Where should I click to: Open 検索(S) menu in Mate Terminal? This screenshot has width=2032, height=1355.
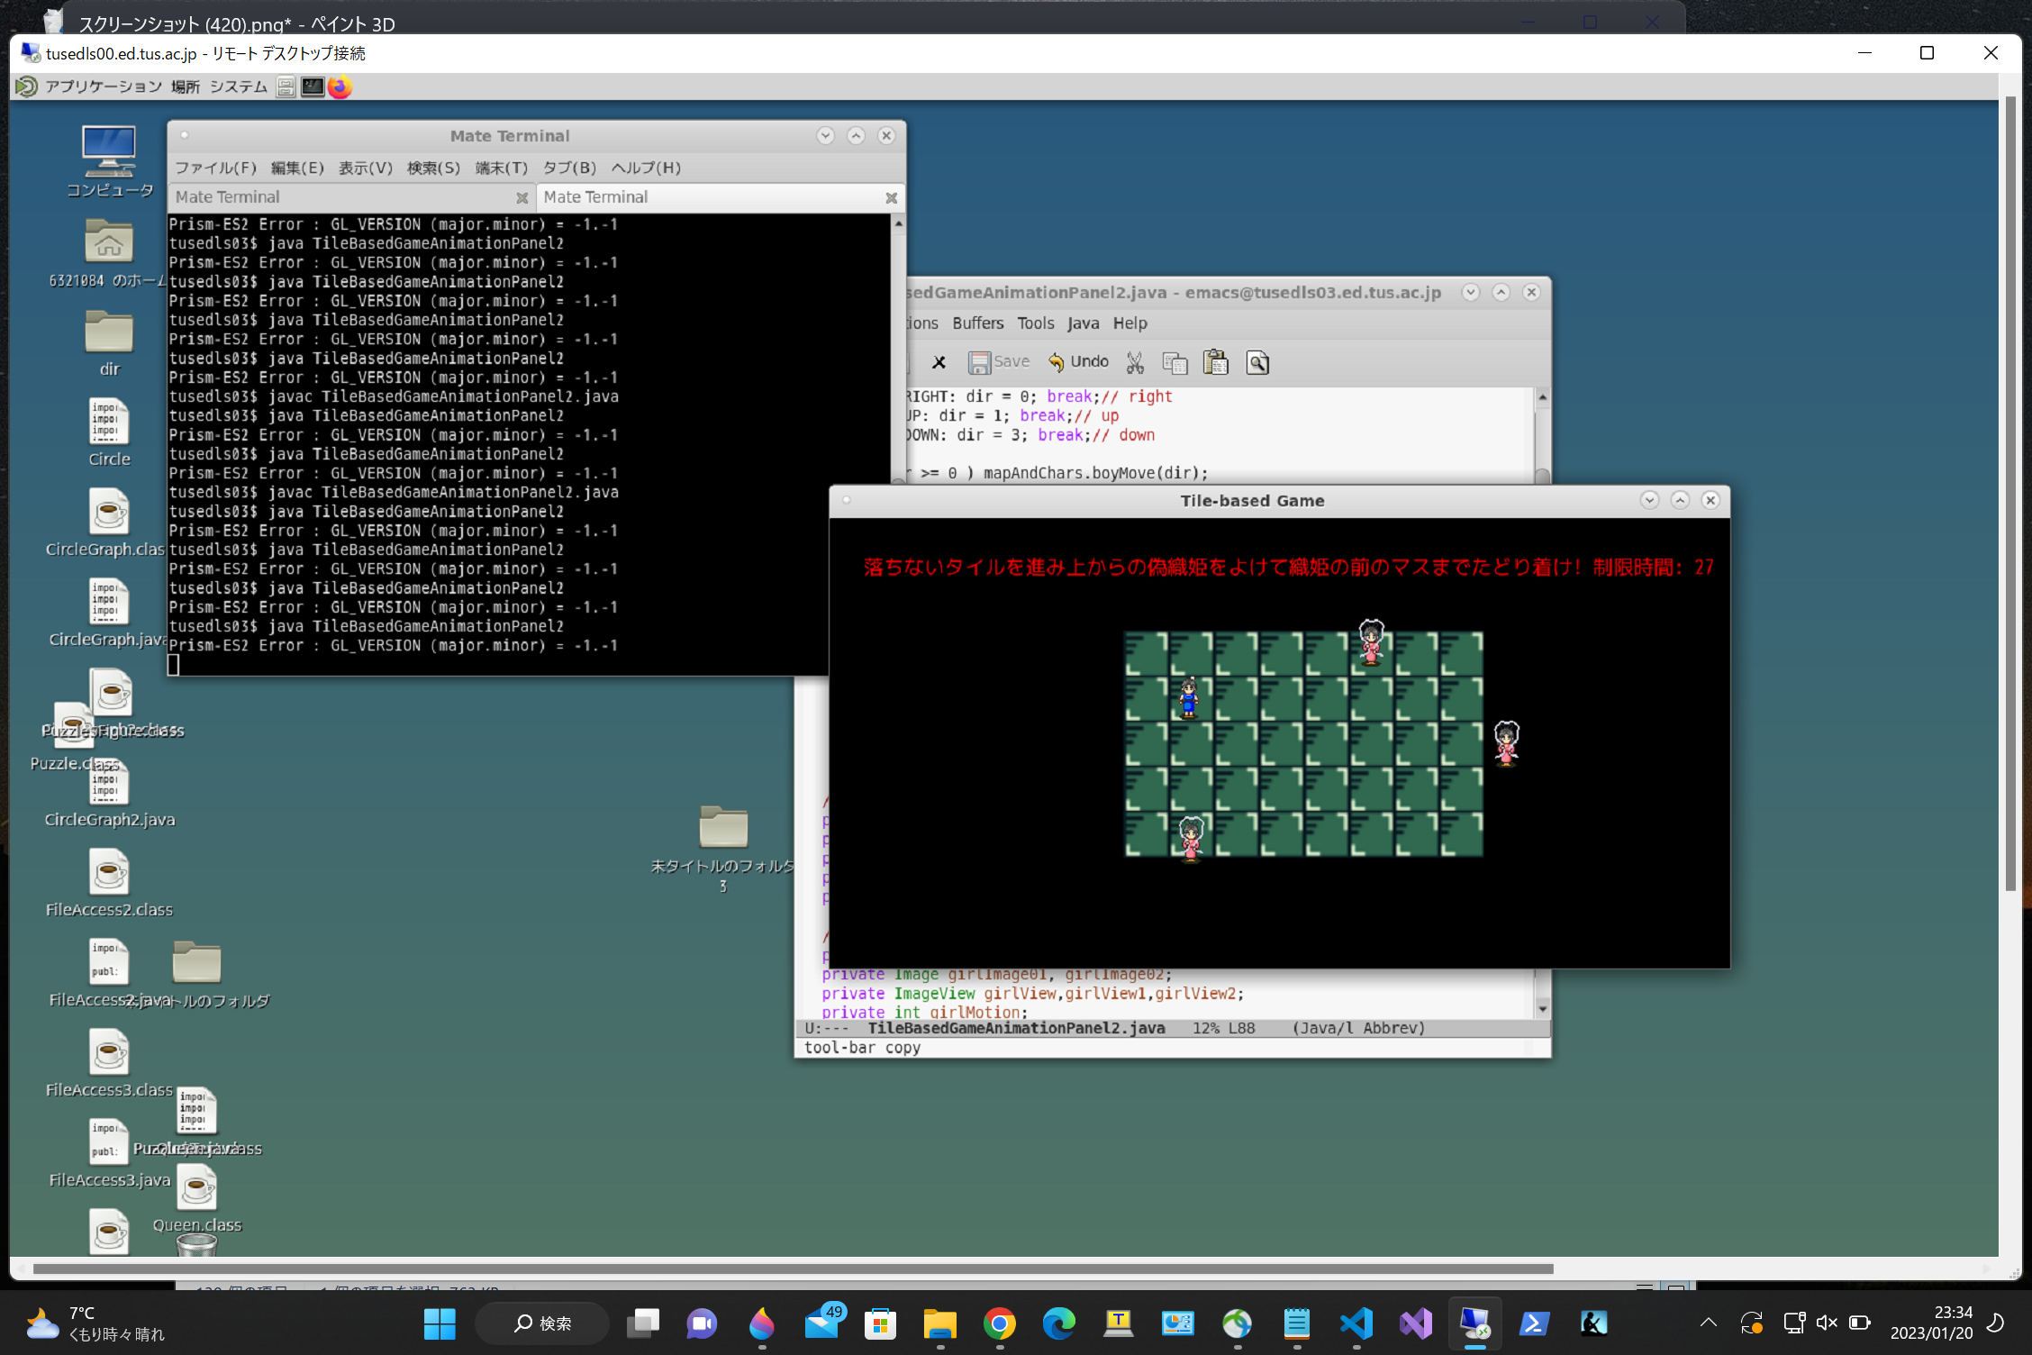433,168
